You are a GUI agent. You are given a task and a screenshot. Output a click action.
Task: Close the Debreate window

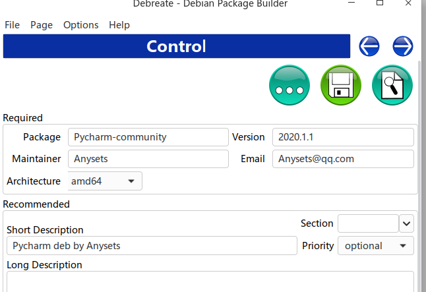tap(408, 3)
